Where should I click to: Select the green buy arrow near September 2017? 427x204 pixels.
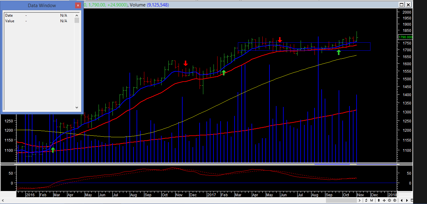(x=339, y=52)
